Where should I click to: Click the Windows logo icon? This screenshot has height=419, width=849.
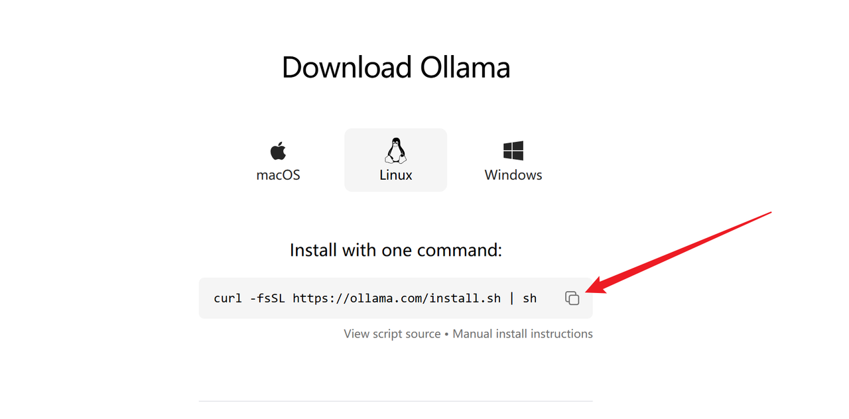point(513,150)
